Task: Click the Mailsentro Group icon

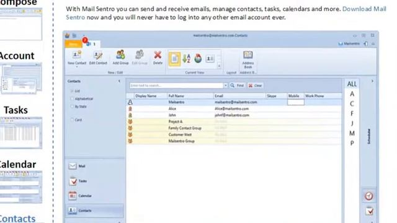Action: coord(130,141)
